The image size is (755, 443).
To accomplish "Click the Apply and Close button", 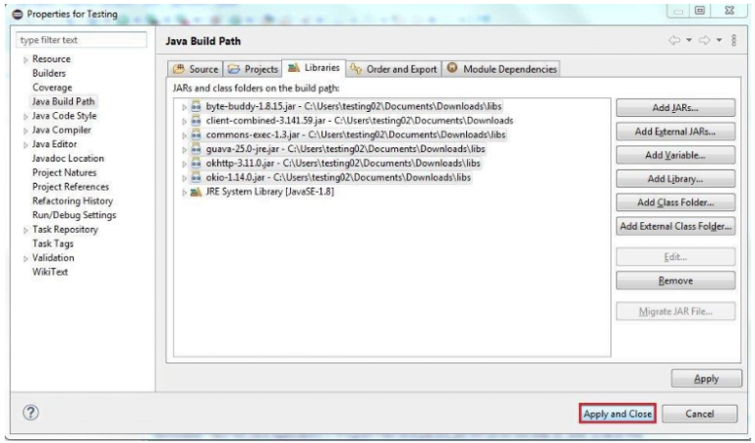I will (x=617, y=414).
